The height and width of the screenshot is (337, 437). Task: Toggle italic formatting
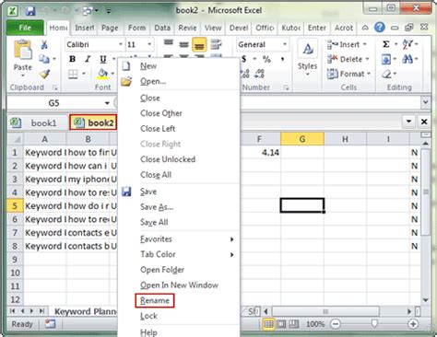click(88, 59)
